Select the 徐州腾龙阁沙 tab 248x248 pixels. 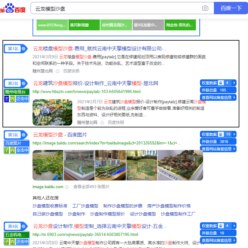(x=116, y=25)
